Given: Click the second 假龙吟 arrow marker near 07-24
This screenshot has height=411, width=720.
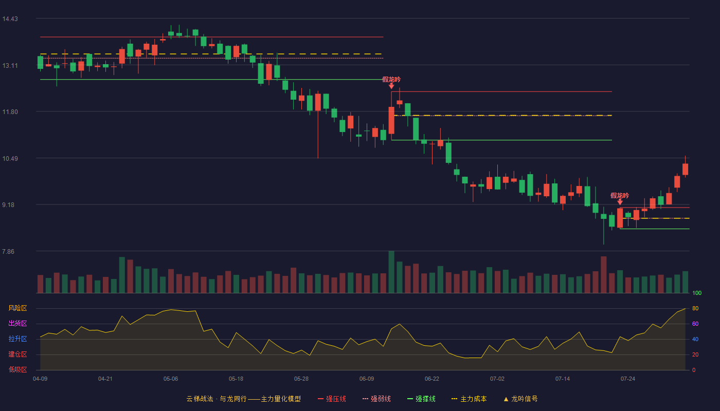Looking at the screenshot, I should coord(620,202).
